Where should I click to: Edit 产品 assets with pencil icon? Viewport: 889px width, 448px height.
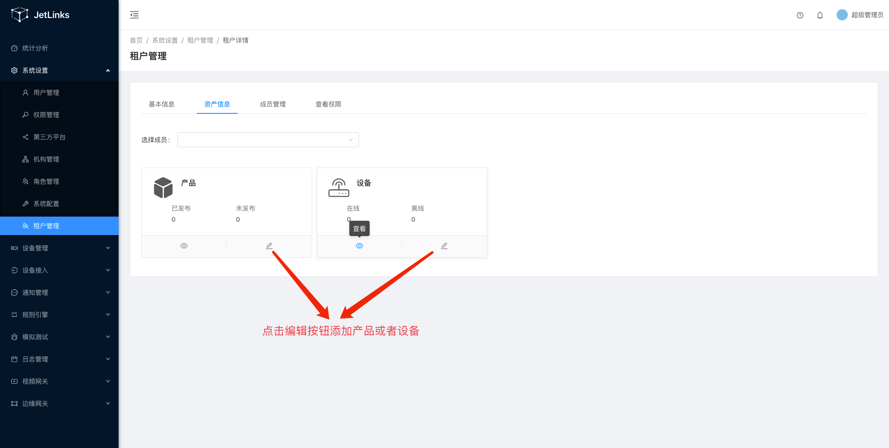(x=269, y=246)
